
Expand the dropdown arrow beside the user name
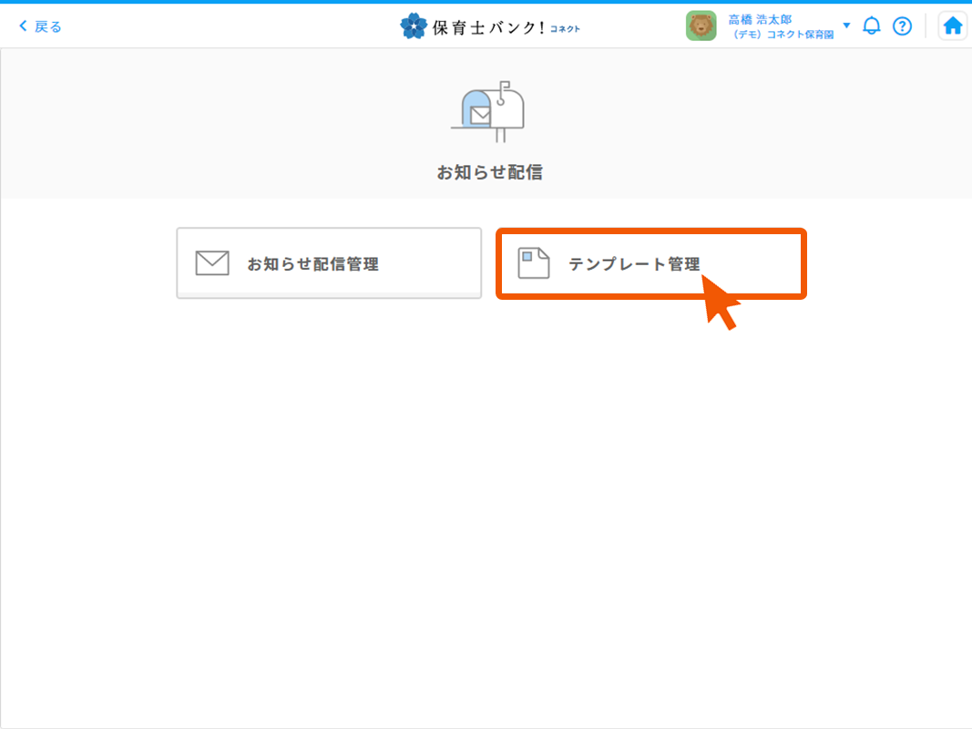846,26
